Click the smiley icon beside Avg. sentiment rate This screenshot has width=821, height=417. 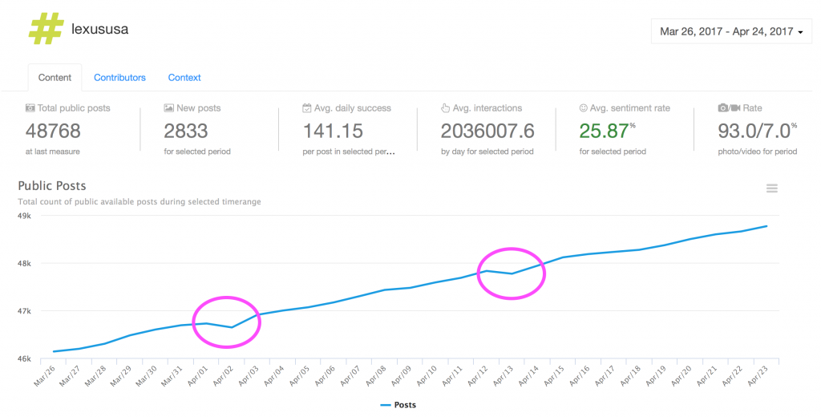(x=584, y=108)
